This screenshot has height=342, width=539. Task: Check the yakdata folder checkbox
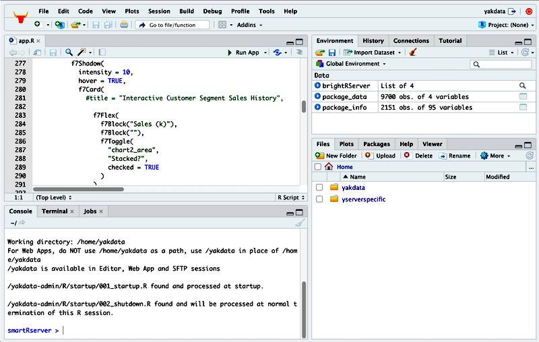point(319,188)
